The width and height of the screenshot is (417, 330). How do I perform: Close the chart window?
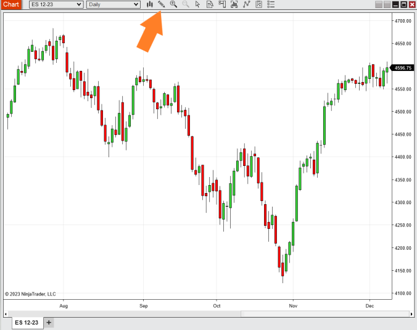(412, 4)
